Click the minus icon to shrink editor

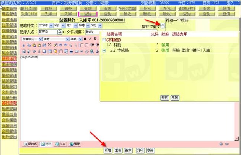point(226,144)
